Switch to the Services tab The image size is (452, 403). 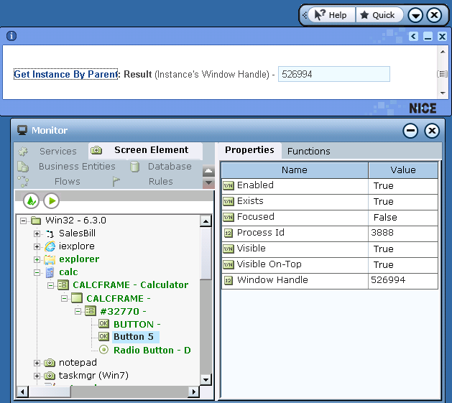[58, 151]
